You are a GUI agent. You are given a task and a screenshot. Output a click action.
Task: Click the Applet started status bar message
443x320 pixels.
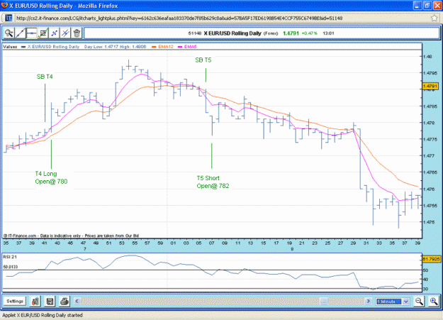(x=43, y=315)
